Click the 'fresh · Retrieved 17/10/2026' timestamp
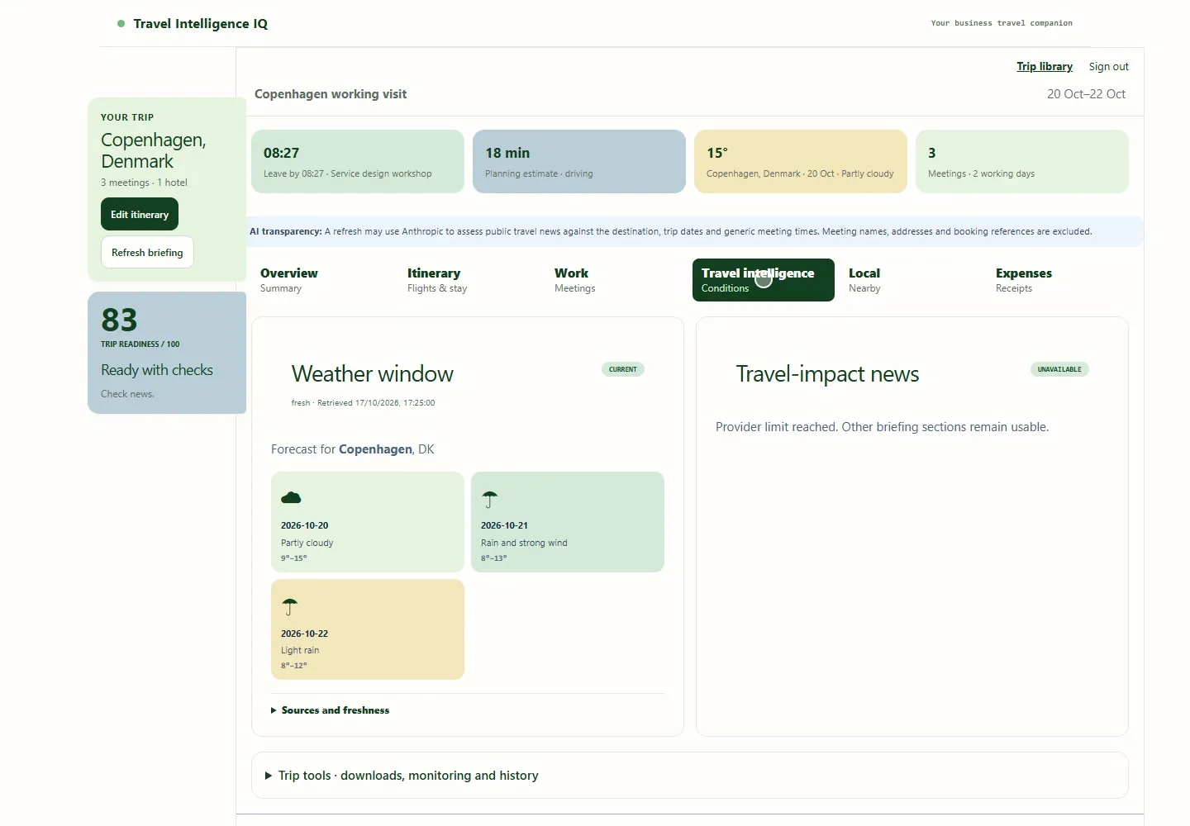The width and height of the screenshot is (1190, 826). [363, 403]
